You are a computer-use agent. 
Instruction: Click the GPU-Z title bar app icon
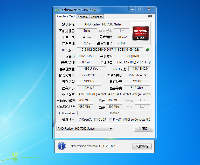coord(57,10)
